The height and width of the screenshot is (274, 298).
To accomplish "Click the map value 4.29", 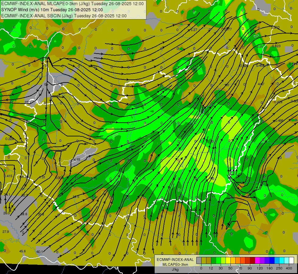I will 260,47.
